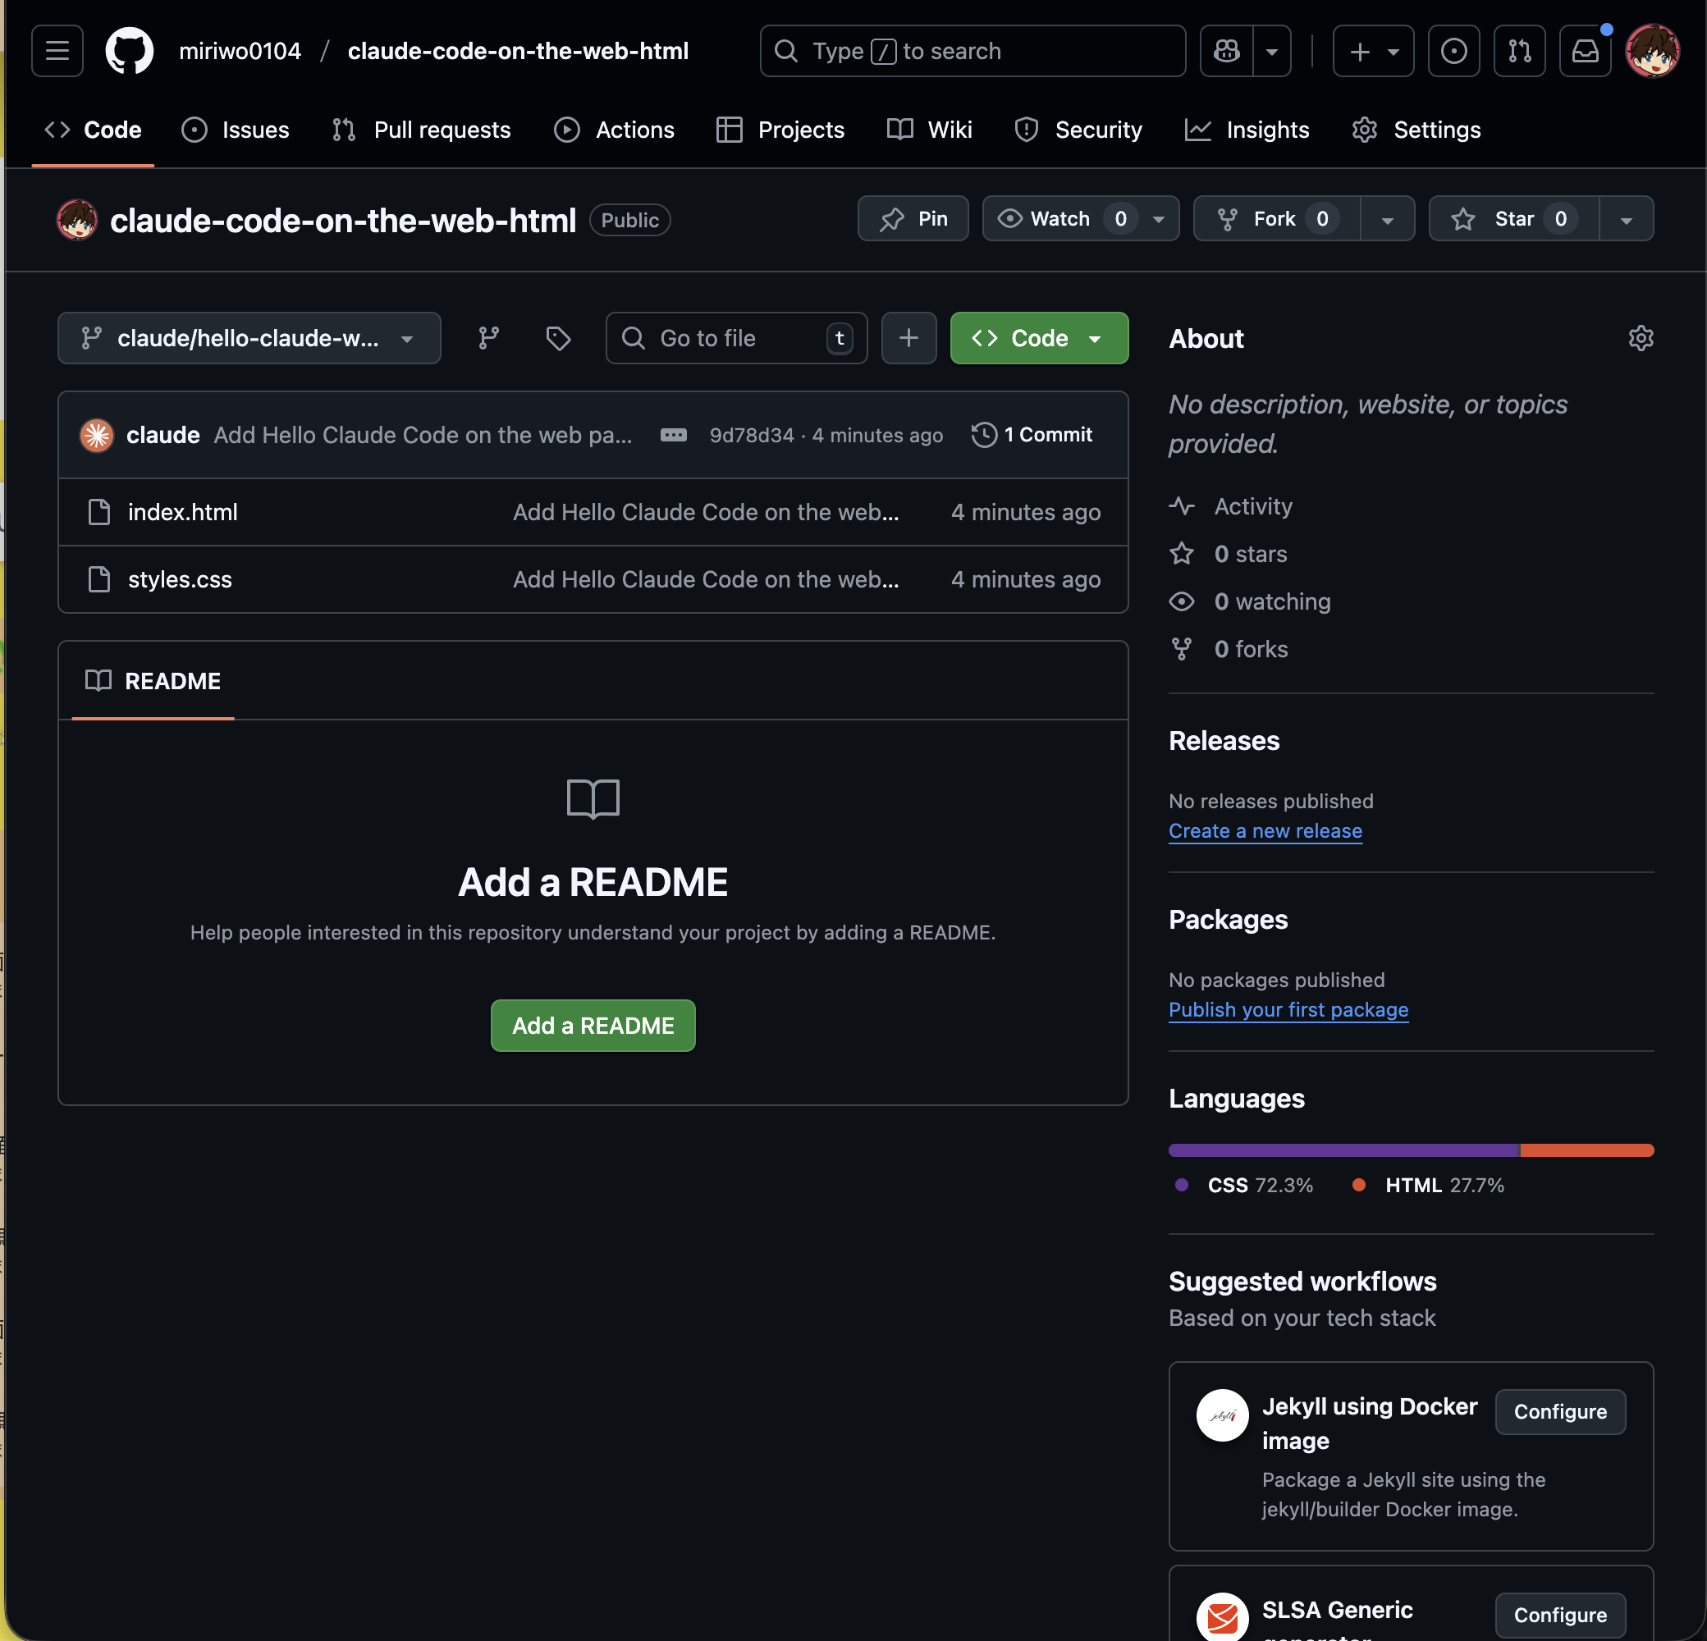
Task: Edit About details with gear icon
Action: point(1640,338)
